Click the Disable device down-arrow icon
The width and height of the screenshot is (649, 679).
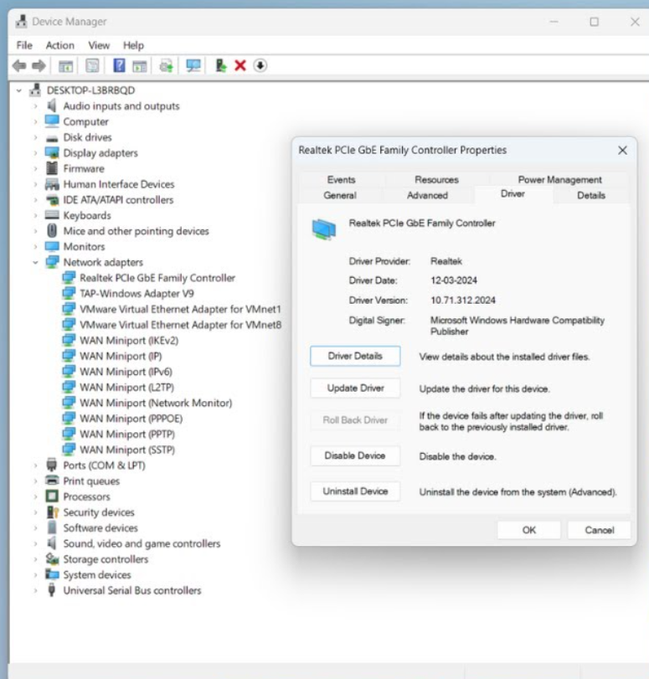coord(260,66)
